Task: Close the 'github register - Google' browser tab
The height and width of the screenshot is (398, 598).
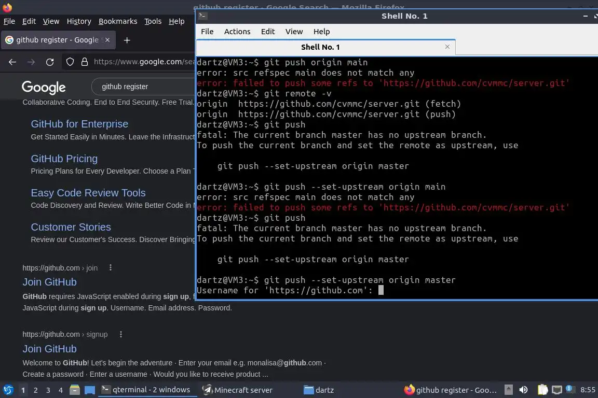Action: [107, 40]
